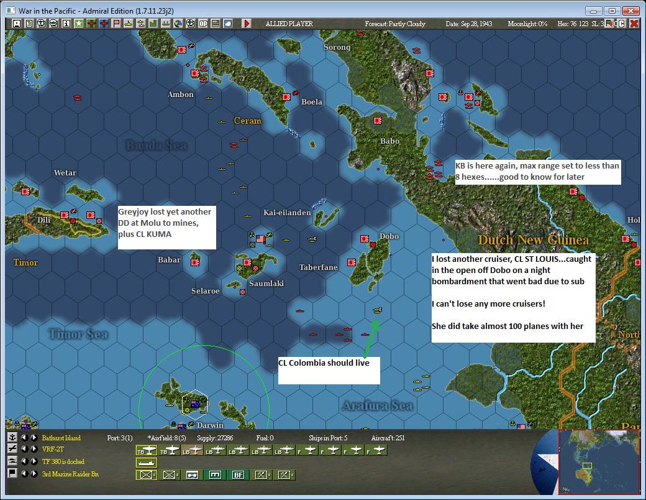Go to next task force after TF 380
The height and width of the screenshot is (500, 646).
(34, 461)
